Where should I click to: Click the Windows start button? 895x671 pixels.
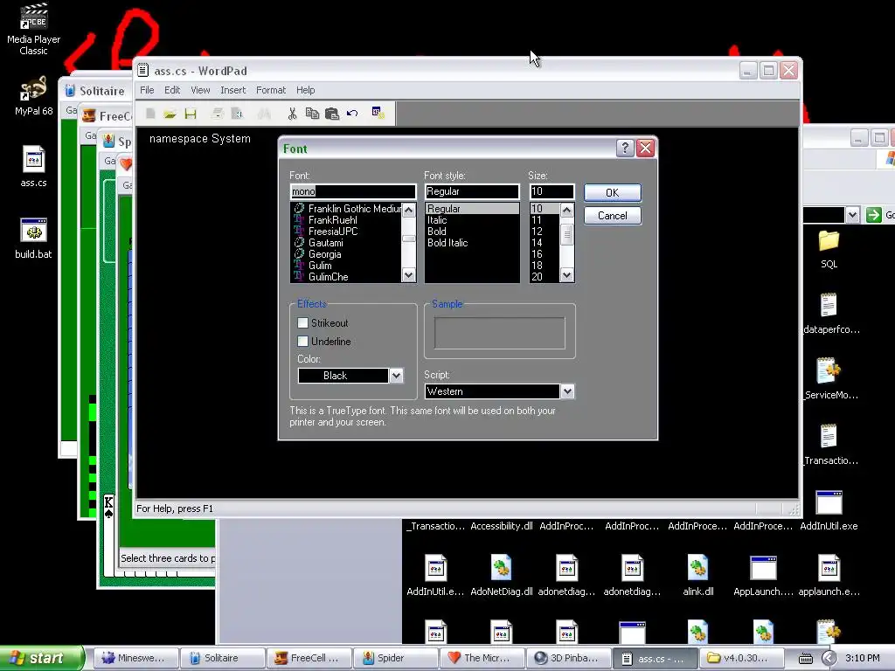pos(42,658)
